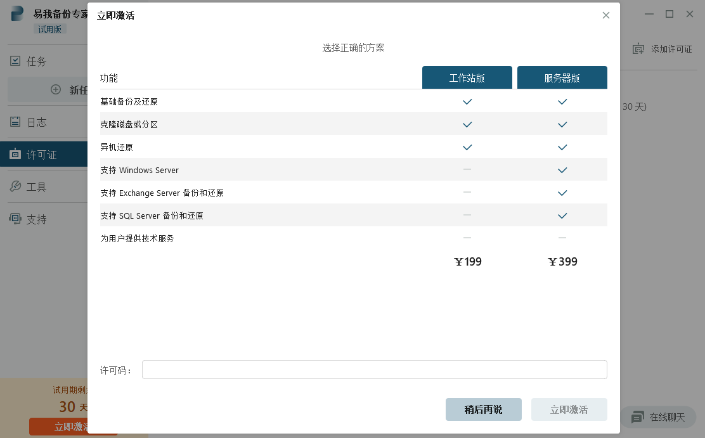
Task: Select the 工作站版 plan header
Action: point(467,78)
